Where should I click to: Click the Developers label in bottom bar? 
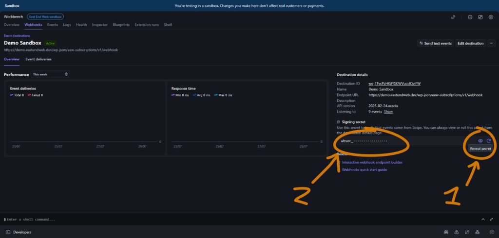22,232
